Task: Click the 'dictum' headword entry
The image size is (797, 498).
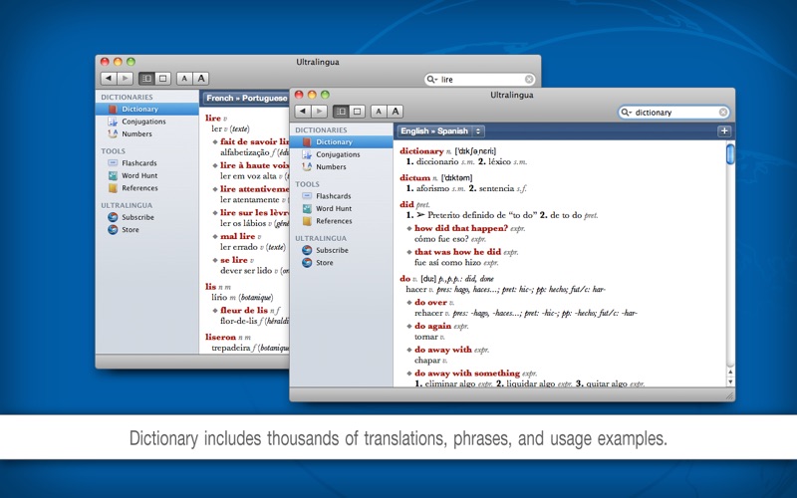Action: pyautogui.click(x=414, y=178)
